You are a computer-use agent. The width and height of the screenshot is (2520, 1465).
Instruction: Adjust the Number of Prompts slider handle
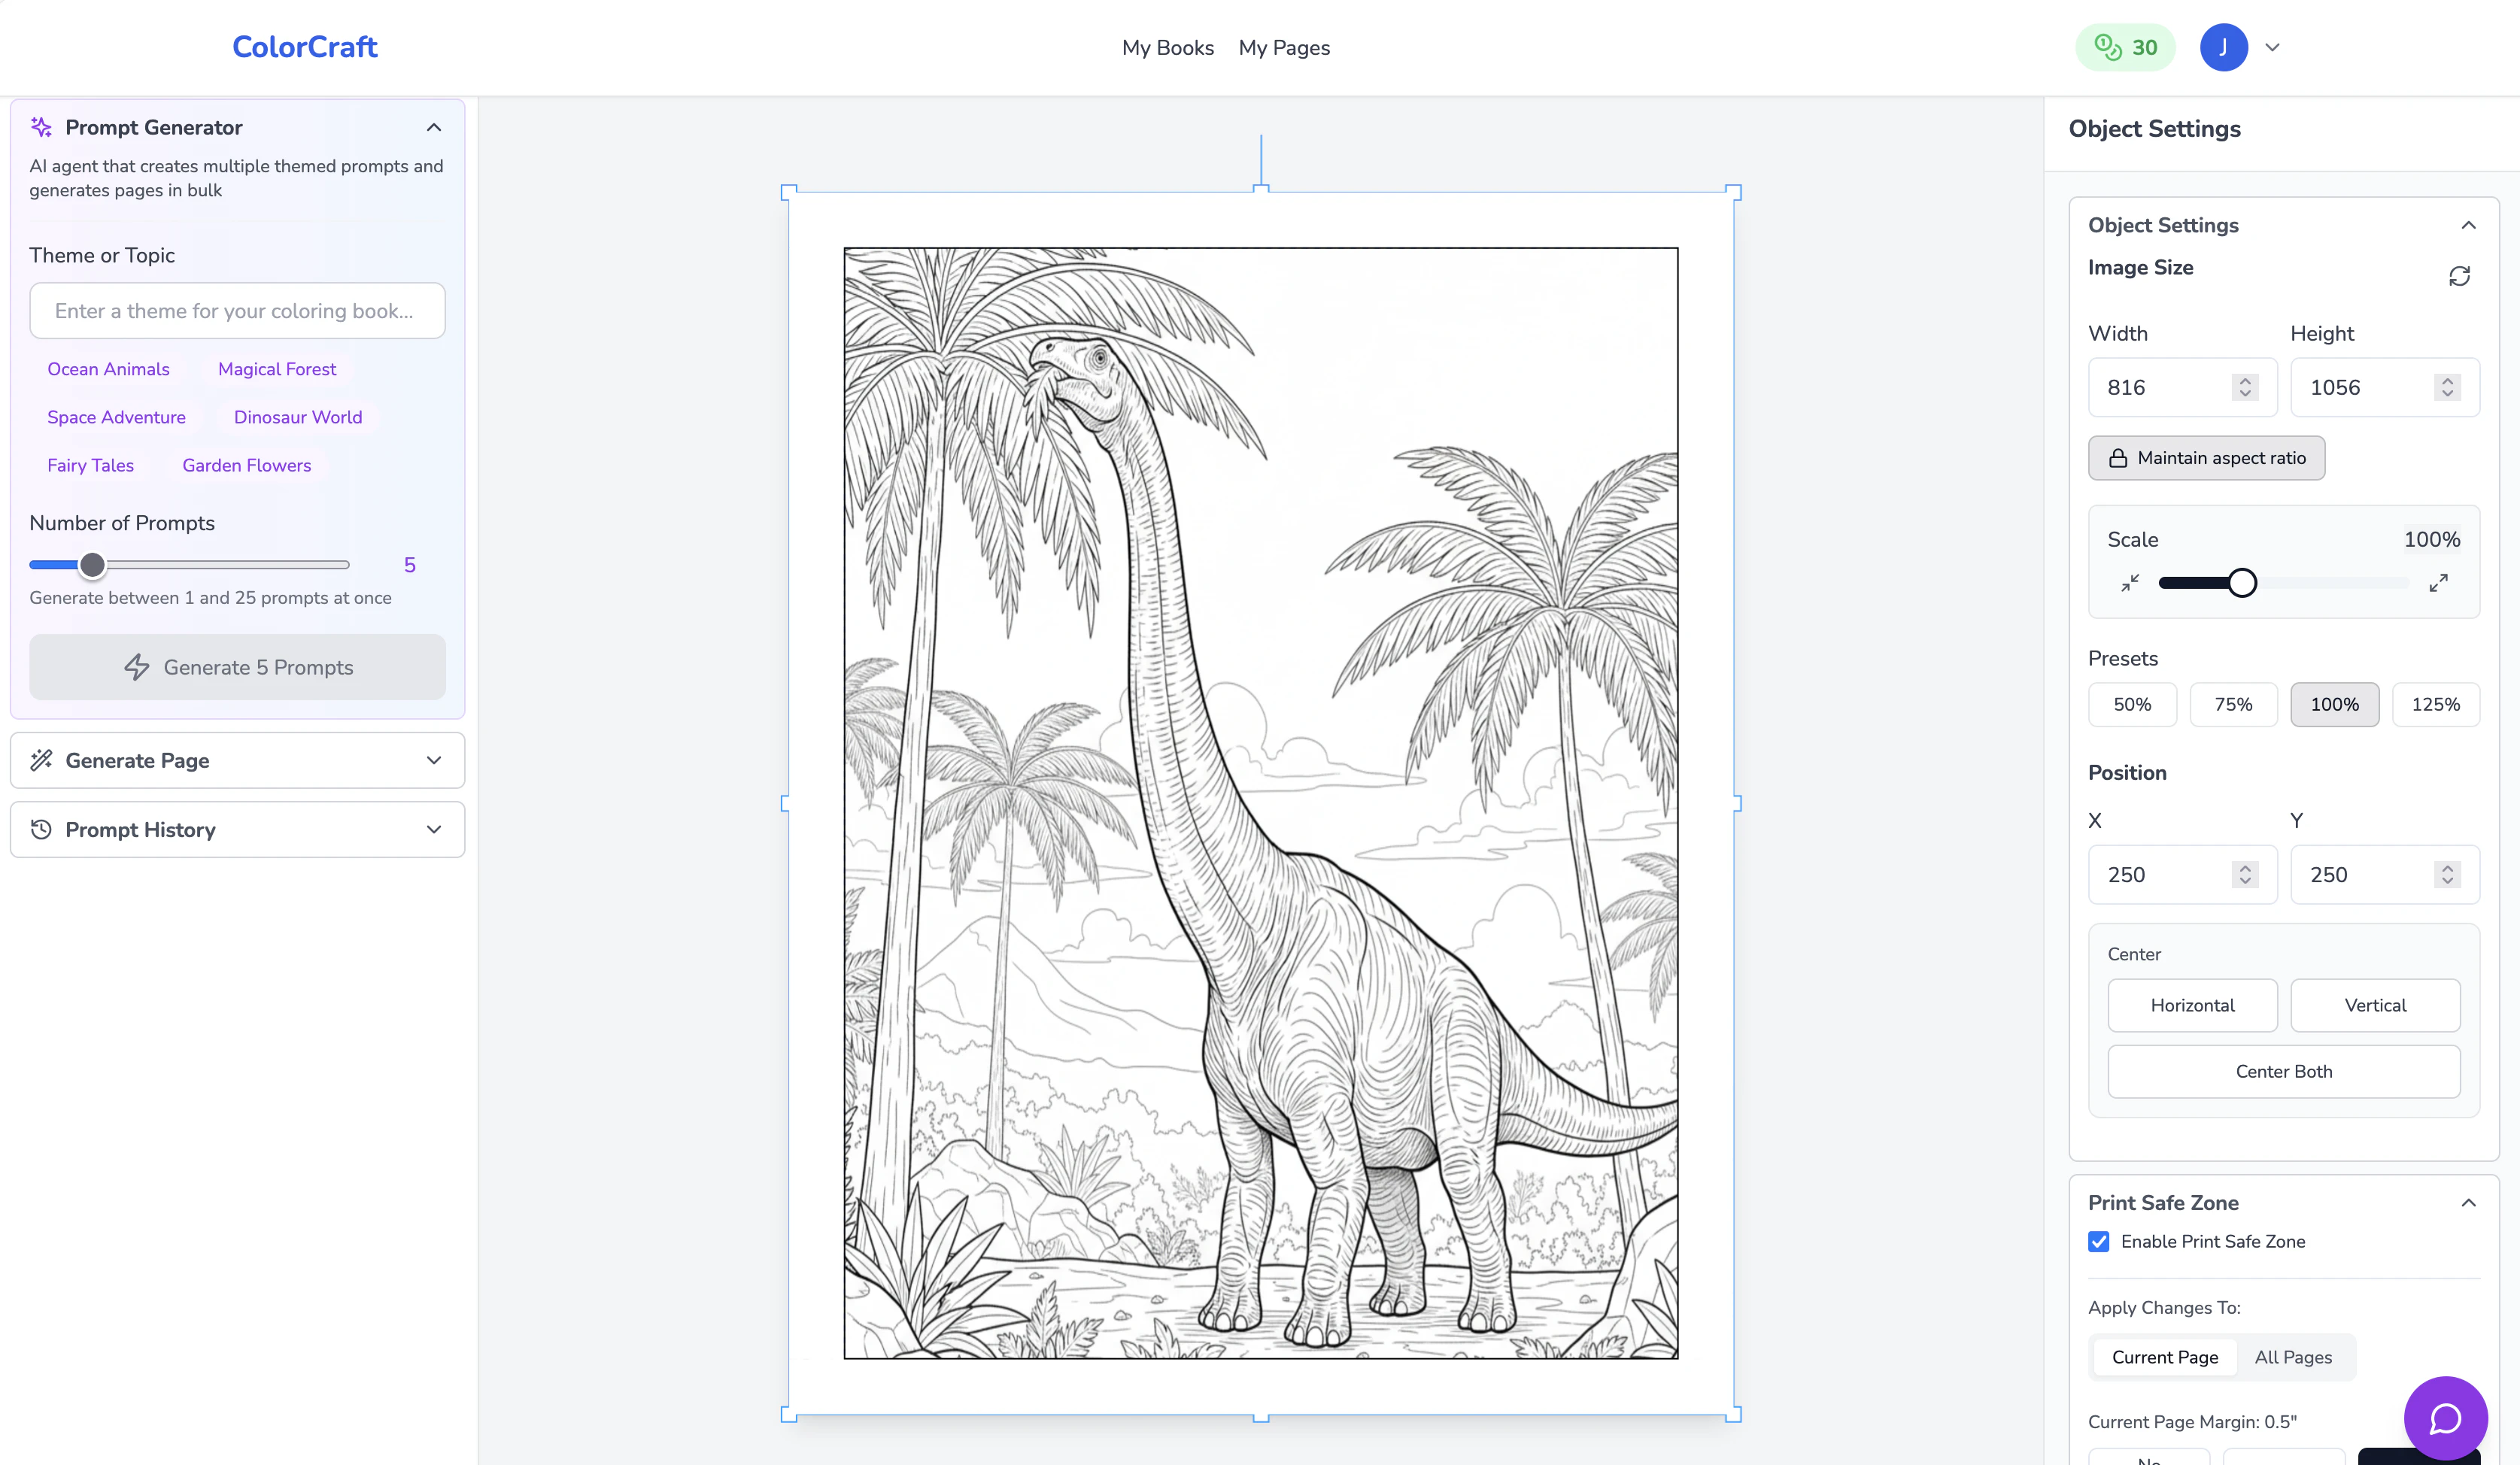click(92, 565)
